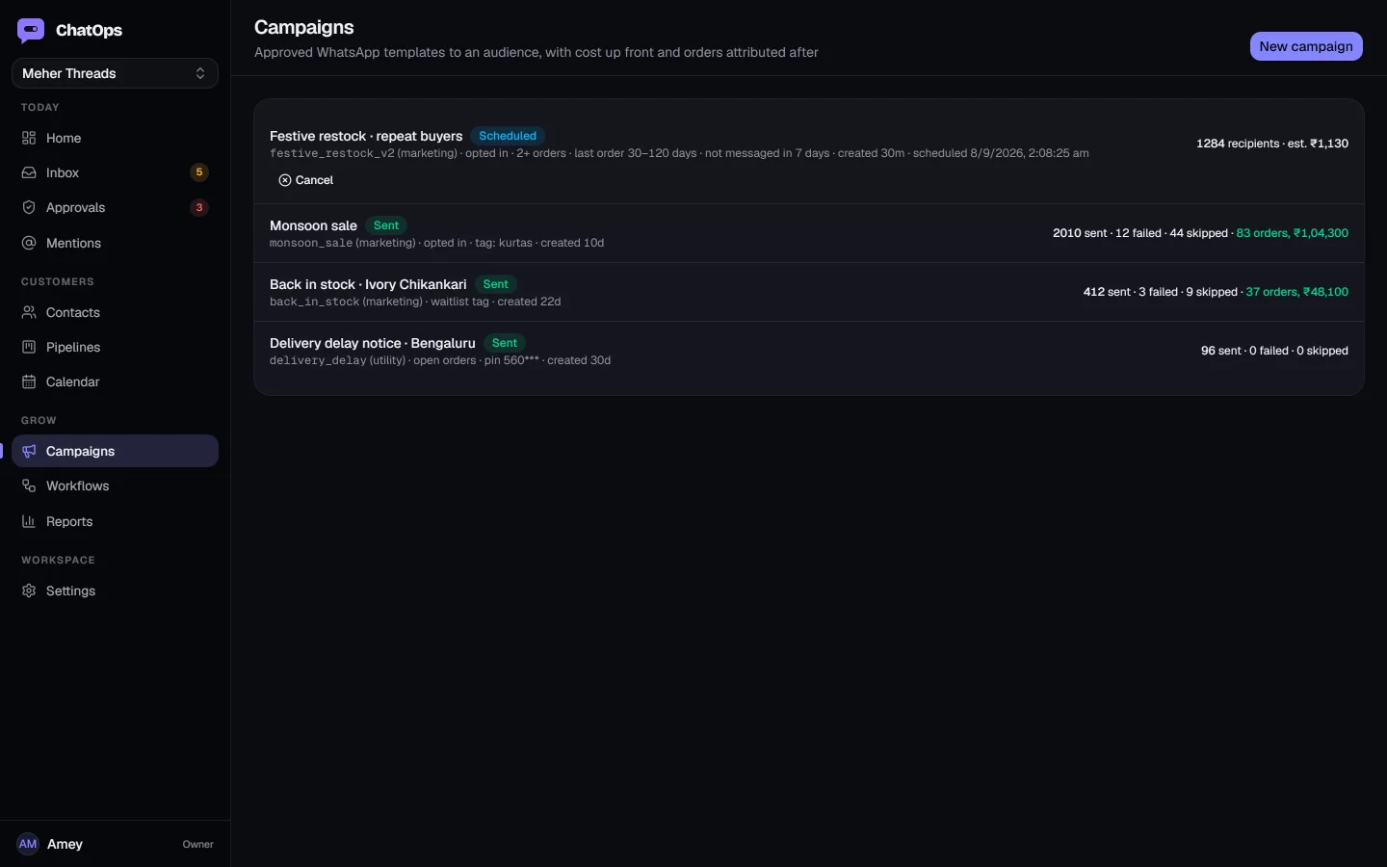Open the Meher Threads workspace switcher
The image size is (1387, 867).
pyautogui.click(x=115, y=73)
